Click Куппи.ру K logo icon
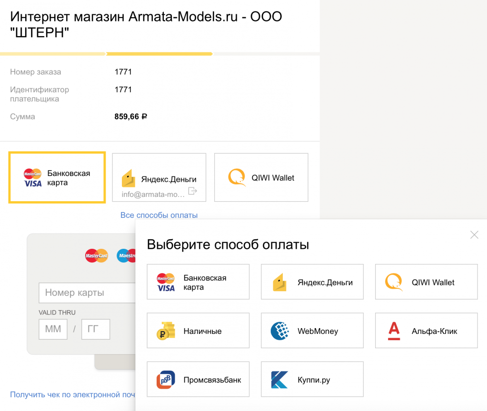The height and width of the screenshot is (411, 487). pos(279,380)
